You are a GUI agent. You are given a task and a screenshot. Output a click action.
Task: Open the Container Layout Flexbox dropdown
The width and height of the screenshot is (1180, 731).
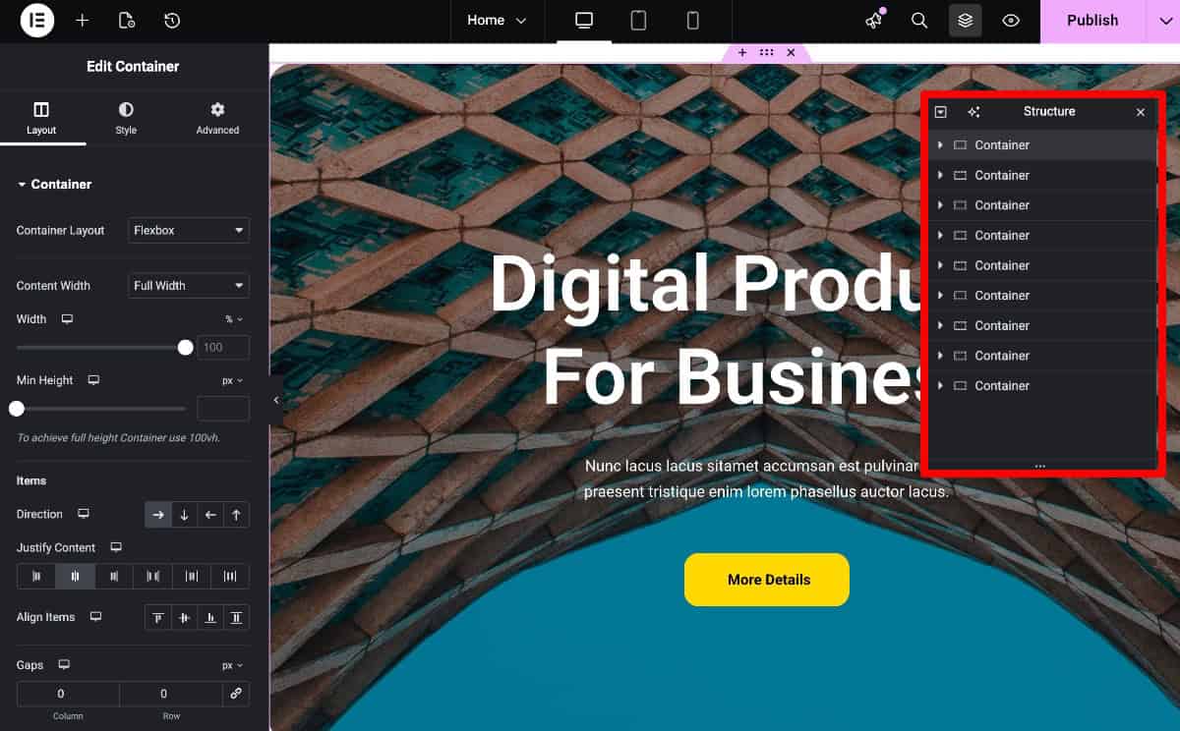(189, 231)
